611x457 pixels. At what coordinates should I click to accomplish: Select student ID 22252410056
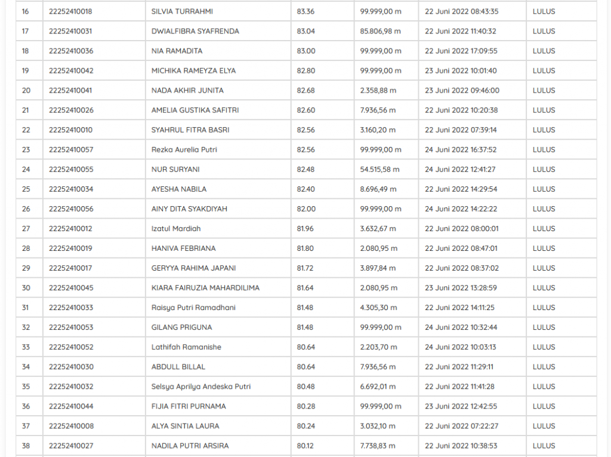pos(71,208)
